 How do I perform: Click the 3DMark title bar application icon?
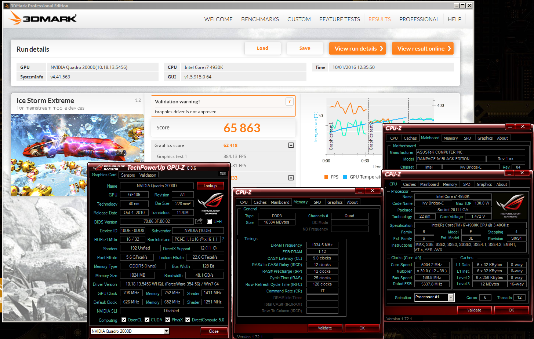click(7, 5)
